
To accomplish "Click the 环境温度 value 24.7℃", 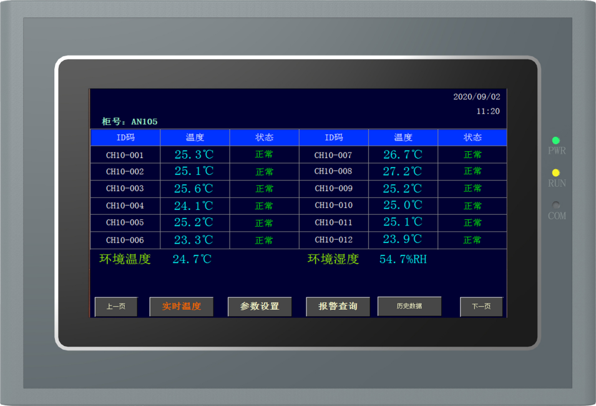I will (192, 259).
